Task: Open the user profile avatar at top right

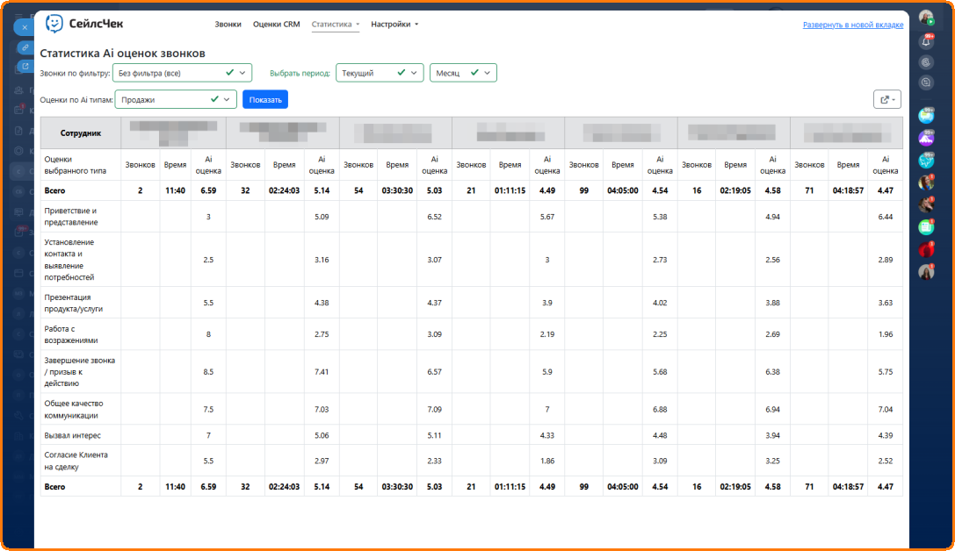Action: [926, 18]
